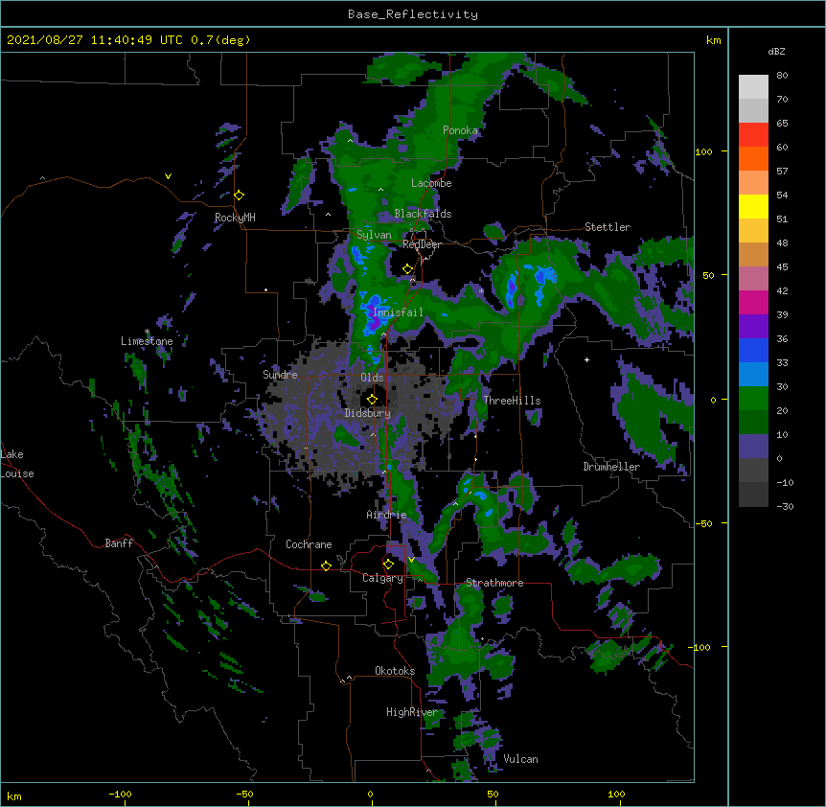Image resolution: width=826 pixels, height=807 pixels.
Task: Click the 80 value on the dBZ scale
Action: tap(782, 76)
